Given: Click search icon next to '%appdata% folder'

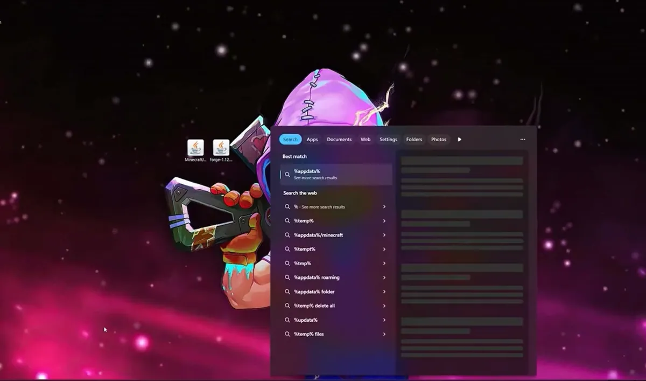Looking at the screenshot, I should click(x=287, y=292).
